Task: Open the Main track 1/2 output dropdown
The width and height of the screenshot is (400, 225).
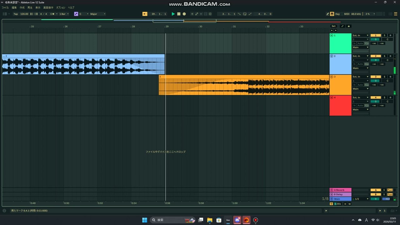Action: (x=361, y=199)
